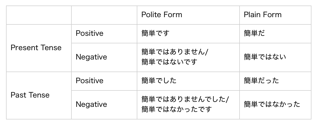This screenshot has height=128, width=318.
Task: Click "Negative" label in Past Tense section
Action: (91, 105)
